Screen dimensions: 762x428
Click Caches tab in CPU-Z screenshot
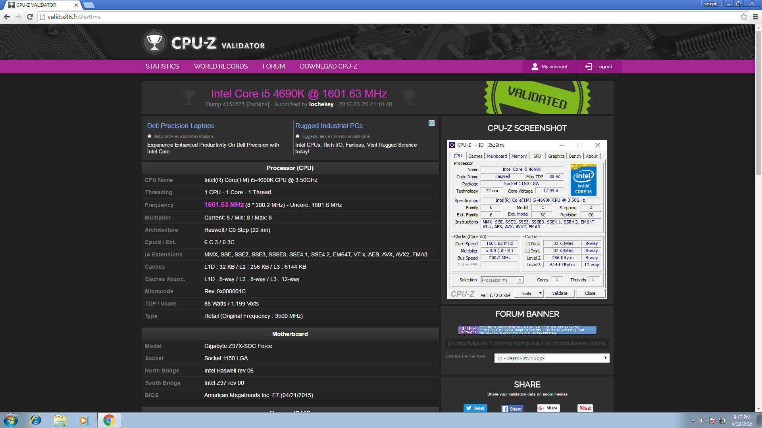point(475,156)
